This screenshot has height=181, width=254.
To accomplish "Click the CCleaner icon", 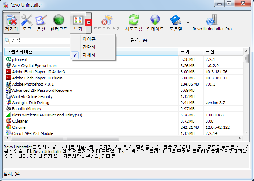I will point(8,121).
